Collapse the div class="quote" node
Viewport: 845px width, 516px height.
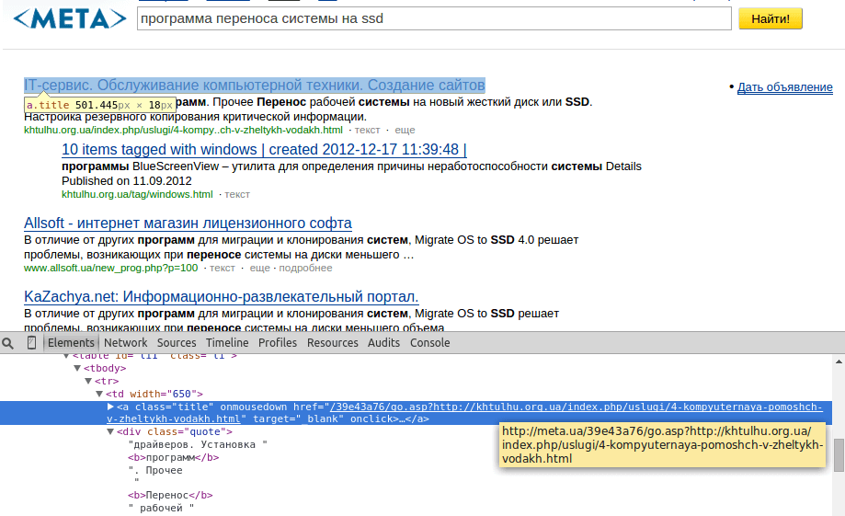pos(110,432)
